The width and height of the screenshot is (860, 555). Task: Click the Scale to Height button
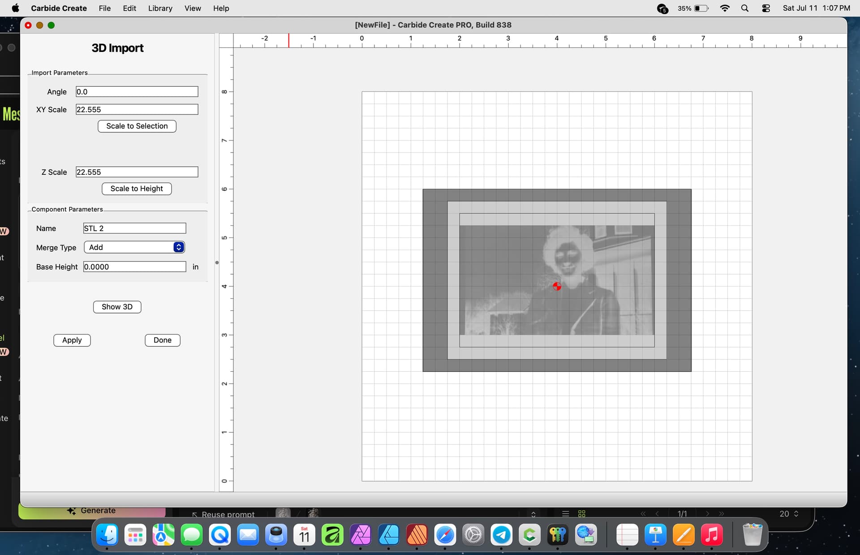(137, 189)
